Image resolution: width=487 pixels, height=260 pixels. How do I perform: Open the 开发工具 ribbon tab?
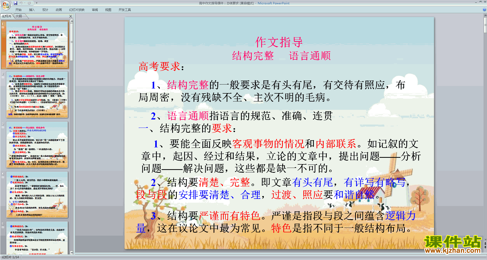tap(125, 10)
